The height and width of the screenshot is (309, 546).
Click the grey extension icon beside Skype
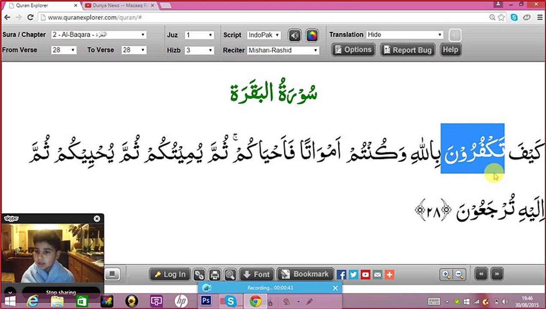tap(526, 18)
